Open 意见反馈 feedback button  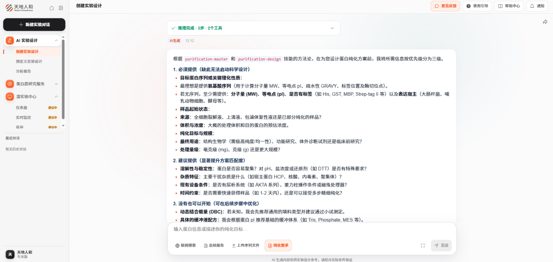point(445,6)
